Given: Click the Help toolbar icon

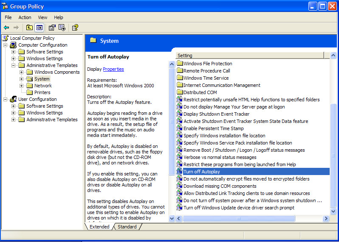Looking at the screenshot, I should pos(75,28).
